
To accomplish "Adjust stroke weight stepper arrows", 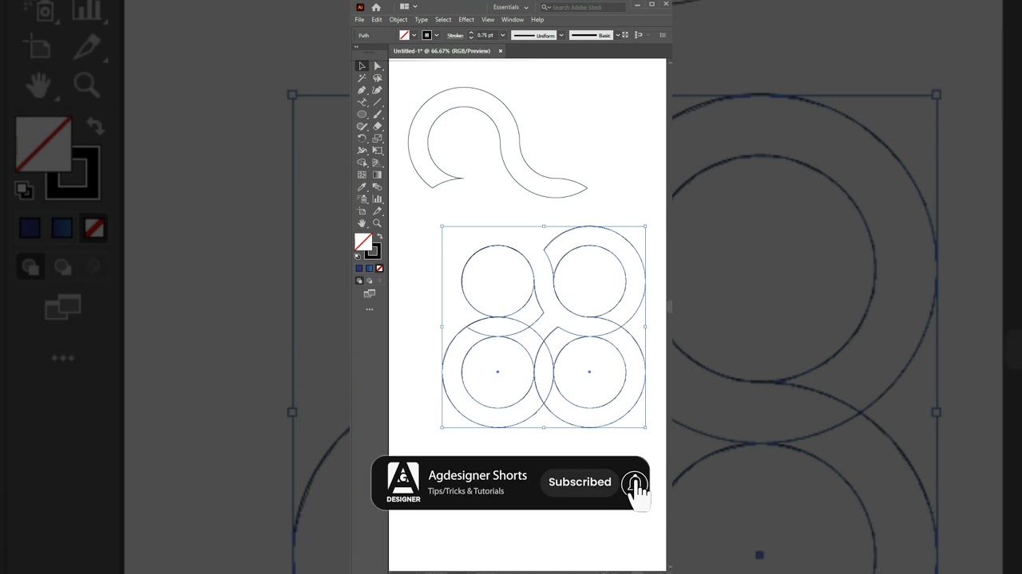I will pyautogui.click(x=471, y=35).
